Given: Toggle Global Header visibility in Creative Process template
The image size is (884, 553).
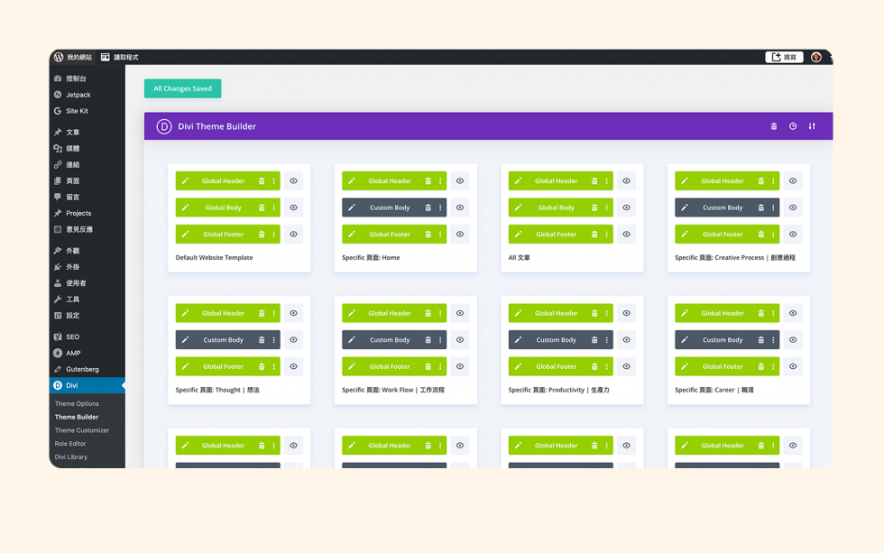Looking at the screenshot, I should pyautogui.click(x=793, y=181).
